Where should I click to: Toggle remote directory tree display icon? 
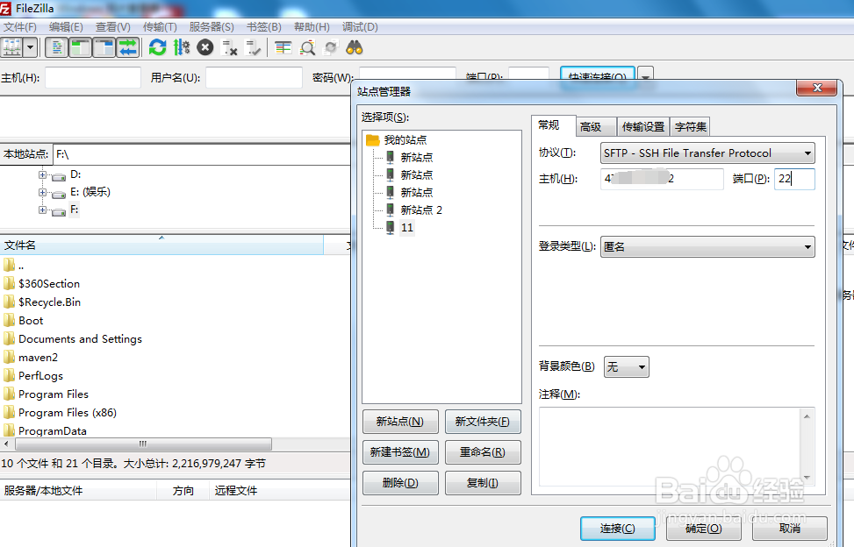point(104,48)
